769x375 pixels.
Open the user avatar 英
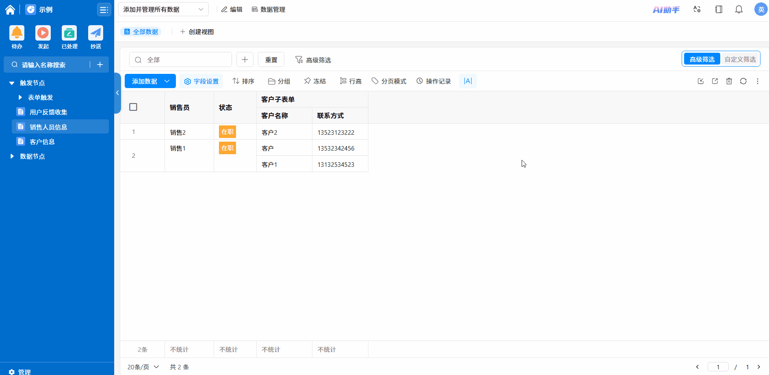click(761, 9)
